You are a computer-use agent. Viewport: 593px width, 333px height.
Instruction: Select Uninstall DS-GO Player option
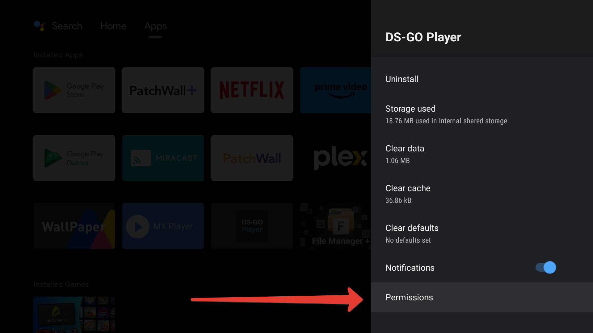click(x=402, y=79)
